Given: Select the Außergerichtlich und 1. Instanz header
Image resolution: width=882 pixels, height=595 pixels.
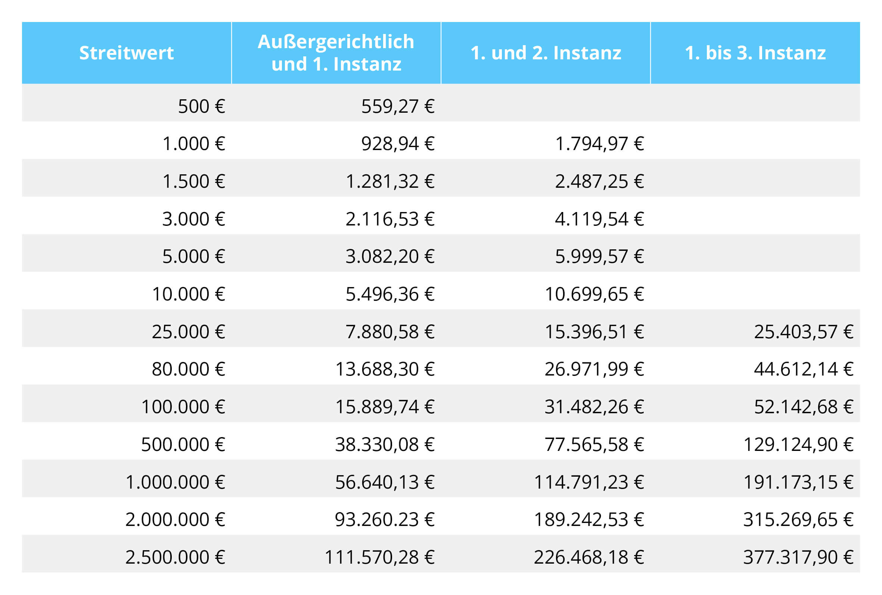Looking at the screenshot, I should [336, 53].
